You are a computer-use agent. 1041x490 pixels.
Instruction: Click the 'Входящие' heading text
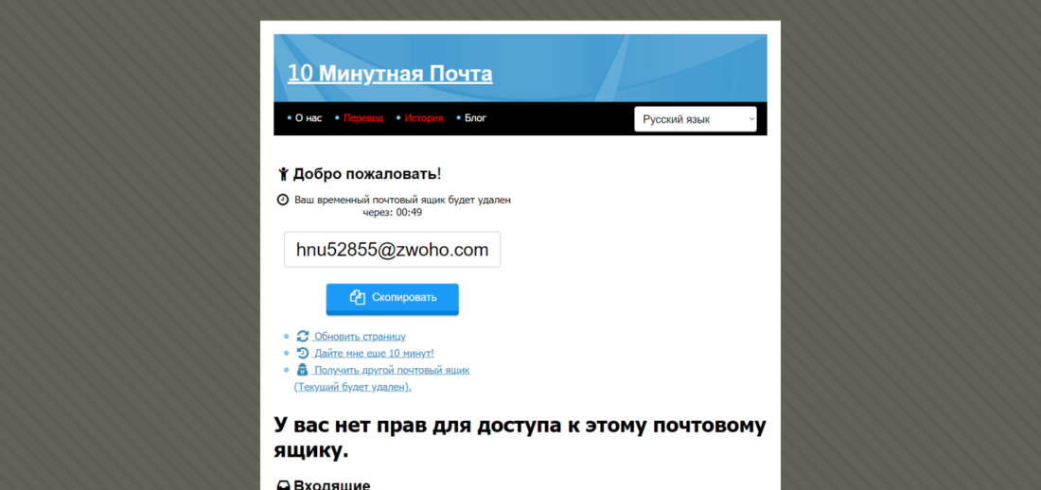(x=332, y=484)
